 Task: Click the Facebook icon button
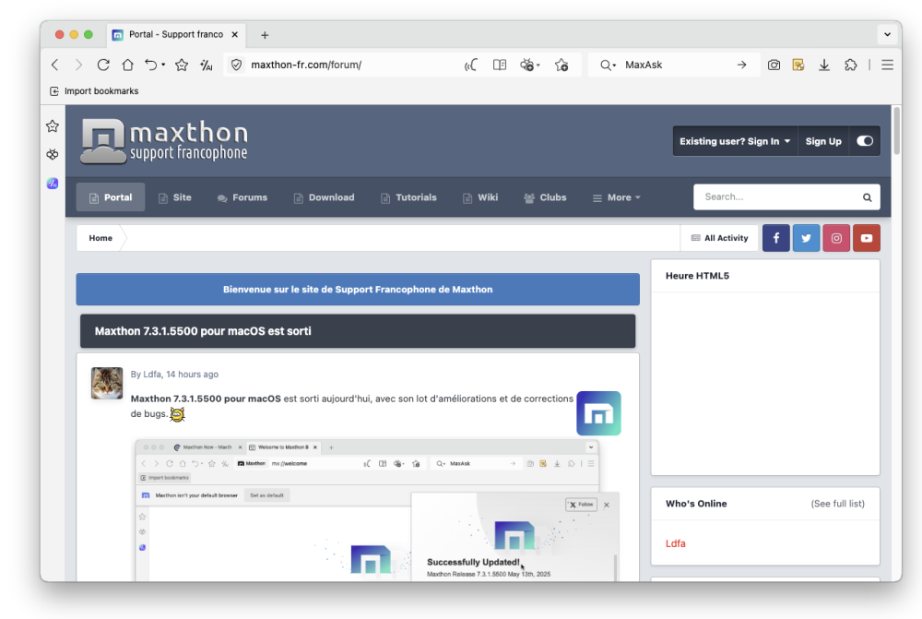(x=775, y=238)
